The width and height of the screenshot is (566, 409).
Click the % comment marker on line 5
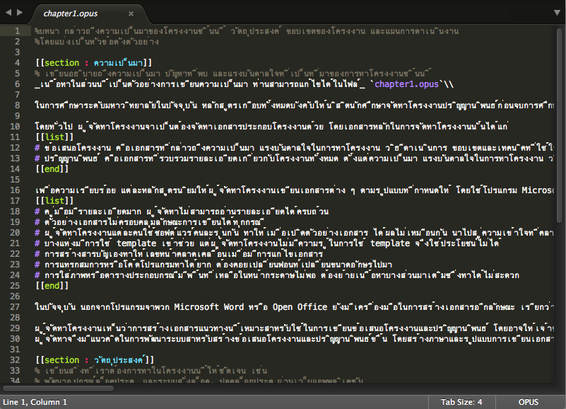click(x=37, y=74)
